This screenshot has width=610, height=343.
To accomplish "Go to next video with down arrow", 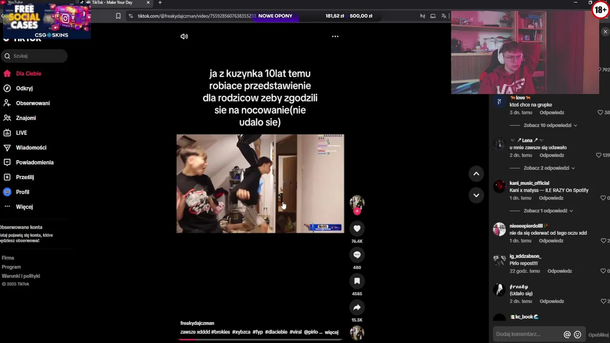I will click(x=476, y=195).
